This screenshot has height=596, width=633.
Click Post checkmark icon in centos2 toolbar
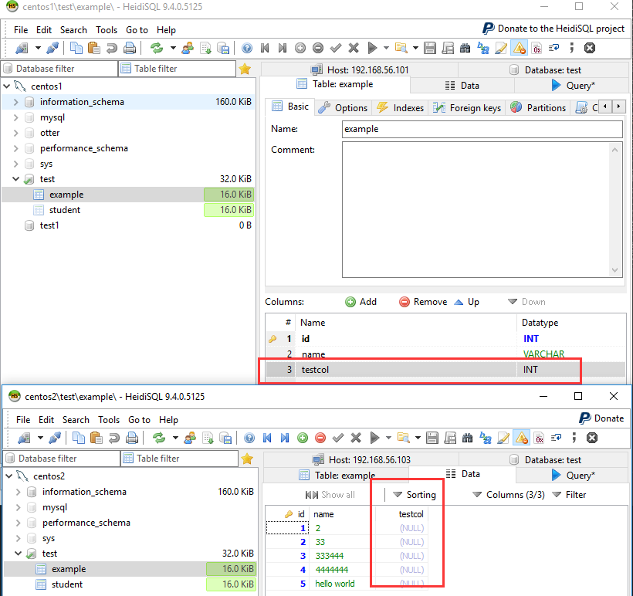tap(338, 438)
